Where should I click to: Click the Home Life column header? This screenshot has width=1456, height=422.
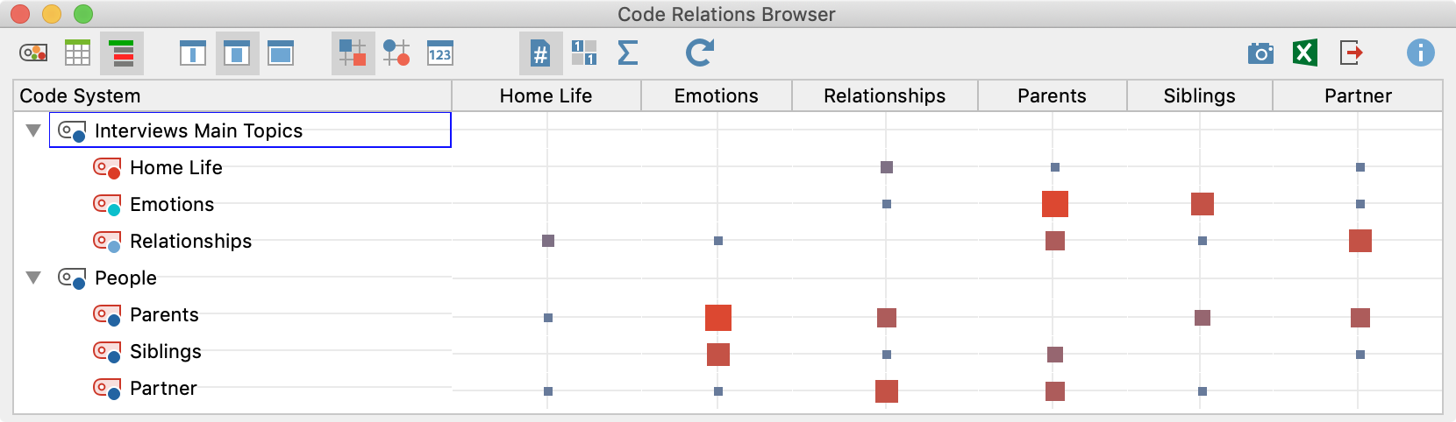(546, 95)
